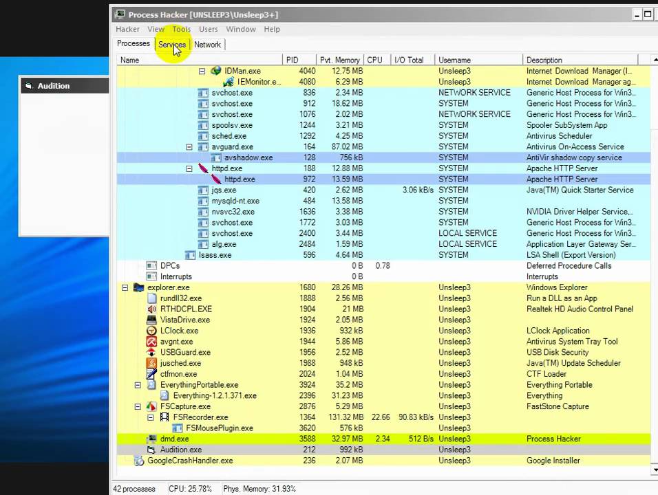Switch to the Network tab
658x495 pixels.
[207, 44]
